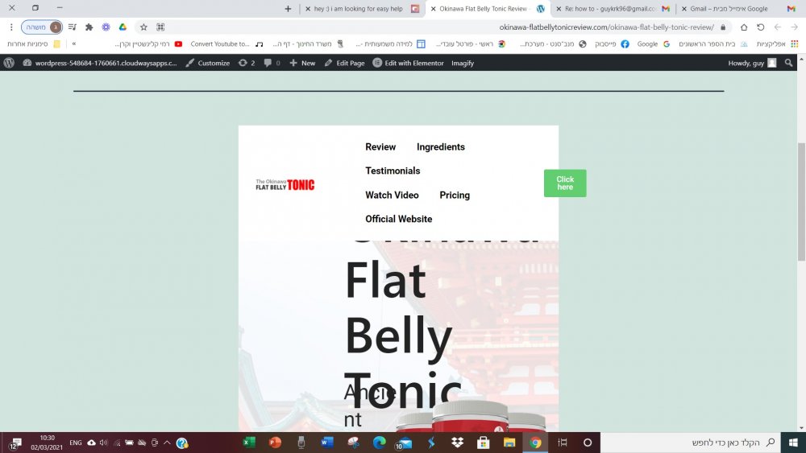Open the Chrome three-dot menu
The image size is (806, 453).
(x=11, y=27)
